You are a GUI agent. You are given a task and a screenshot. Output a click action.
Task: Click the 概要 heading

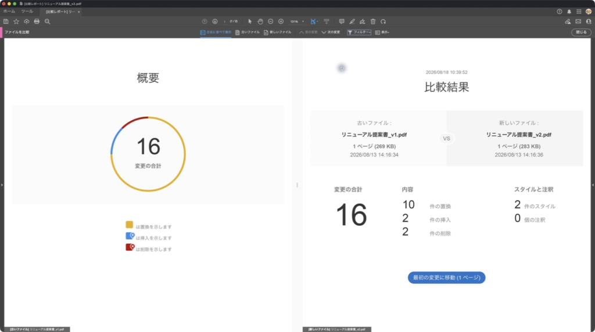tap(148, 78)
